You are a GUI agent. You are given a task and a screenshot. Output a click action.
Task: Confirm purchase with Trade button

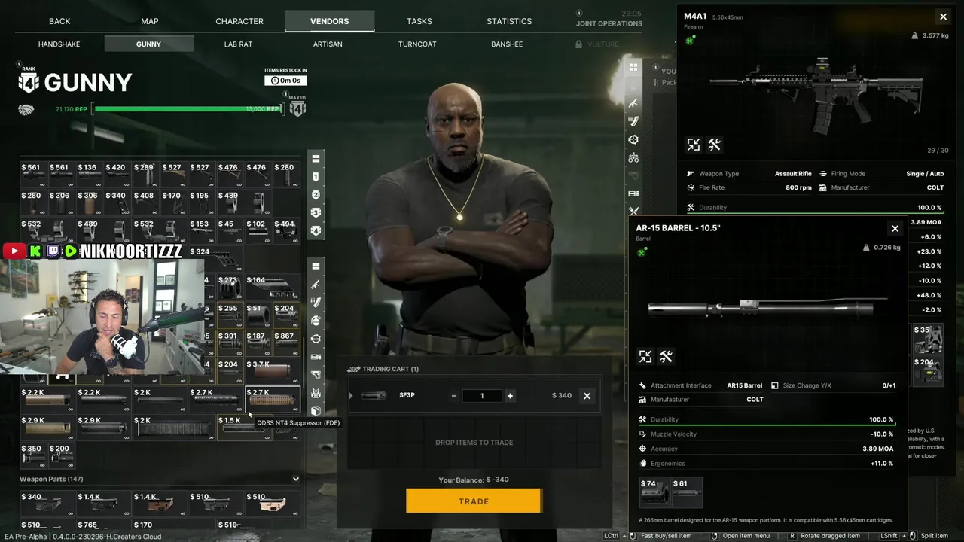(x=473, y=501)
